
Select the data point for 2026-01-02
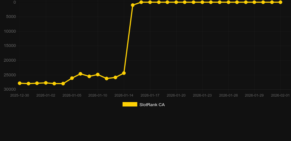[46, 83]
